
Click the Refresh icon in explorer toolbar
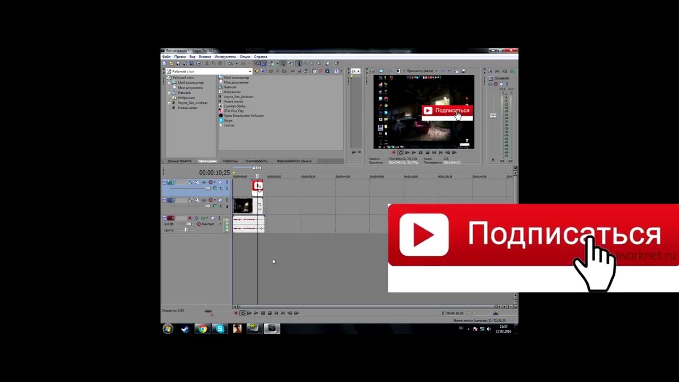pyautogui.click(x=263, y=71)
